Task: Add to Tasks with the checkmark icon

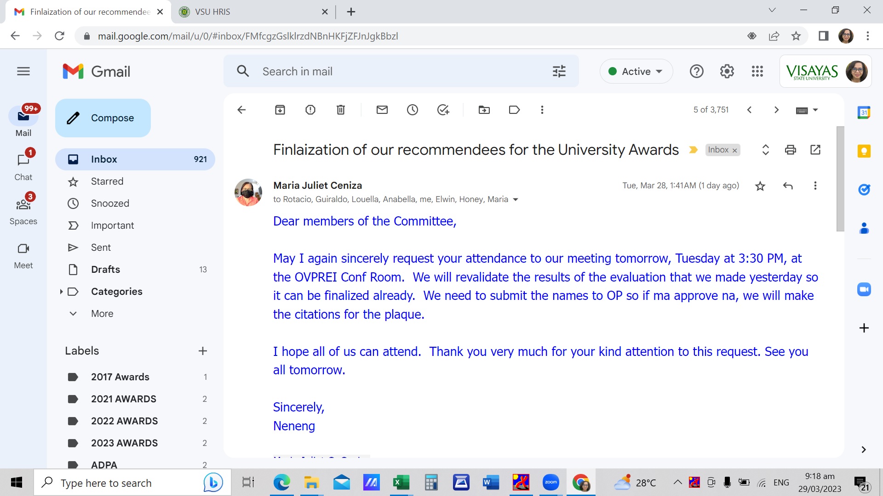Action: (443, 110)
